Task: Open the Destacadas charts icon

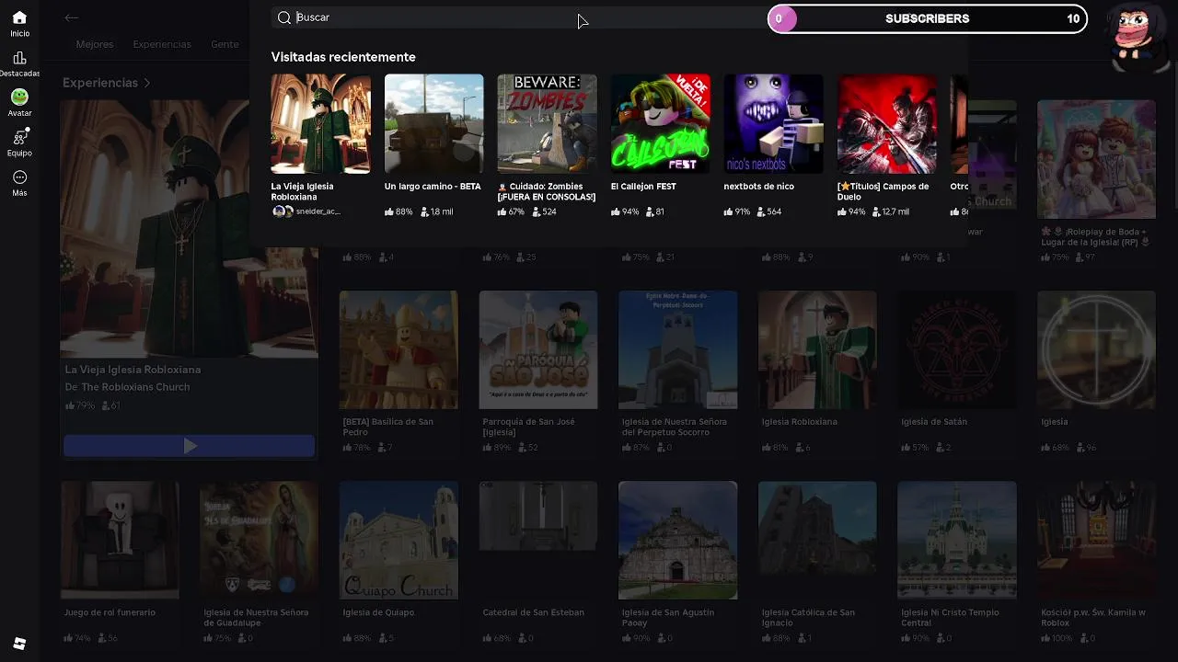Action: coord(19,59)
